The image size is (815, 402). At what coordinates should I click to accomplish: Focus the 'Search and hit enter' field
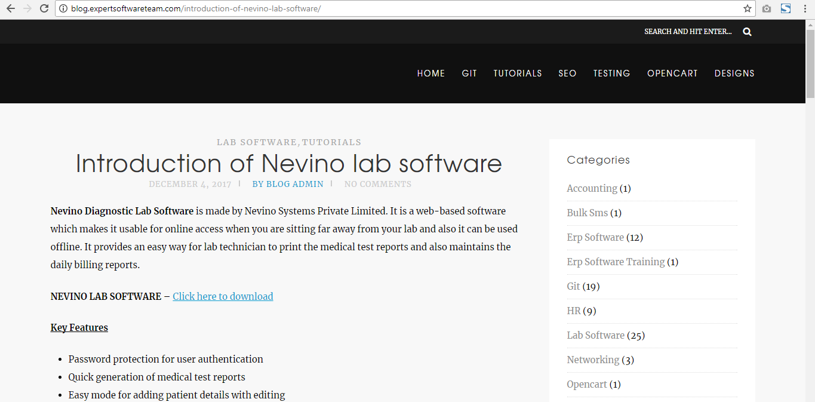pos(688,32)
